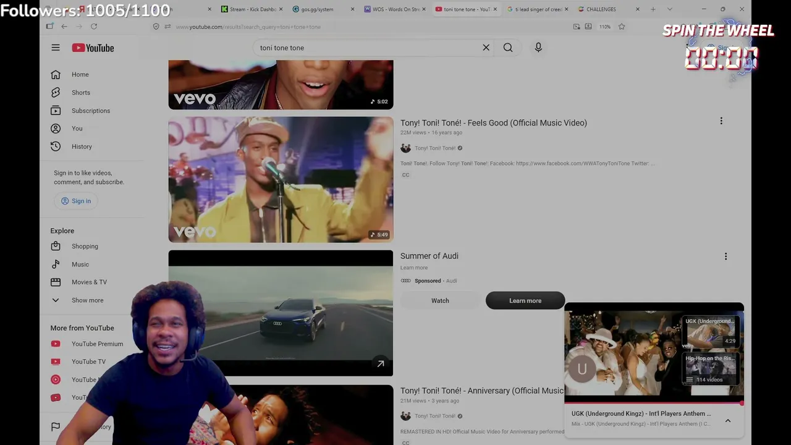Click the small 'Learn more' link under Summer of Audi
The image size is (791, 445).
(x=414, y=268)
